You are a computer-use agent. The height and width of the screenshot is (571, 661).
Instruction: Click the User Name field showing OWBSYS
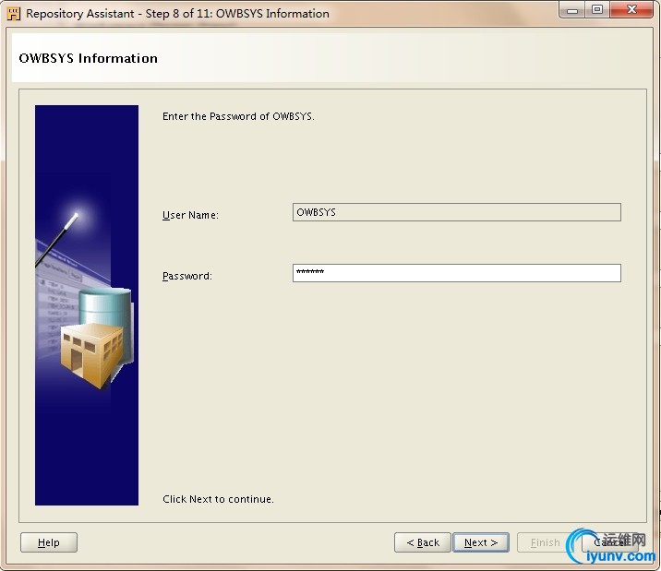[457, 212]
